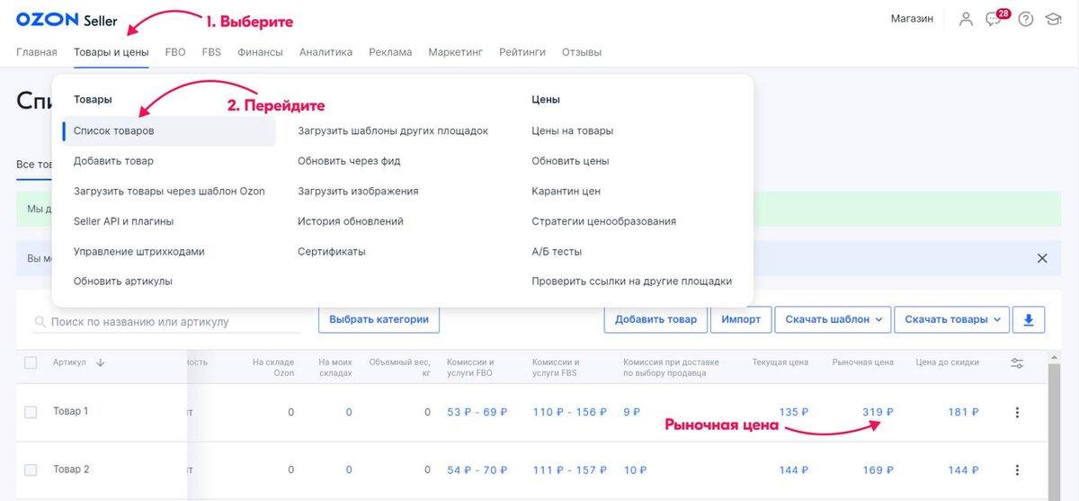Screen dimensions: 1079x501
Task: Click market price 169 ₽ for Товар 2
Action: point(878,470)
